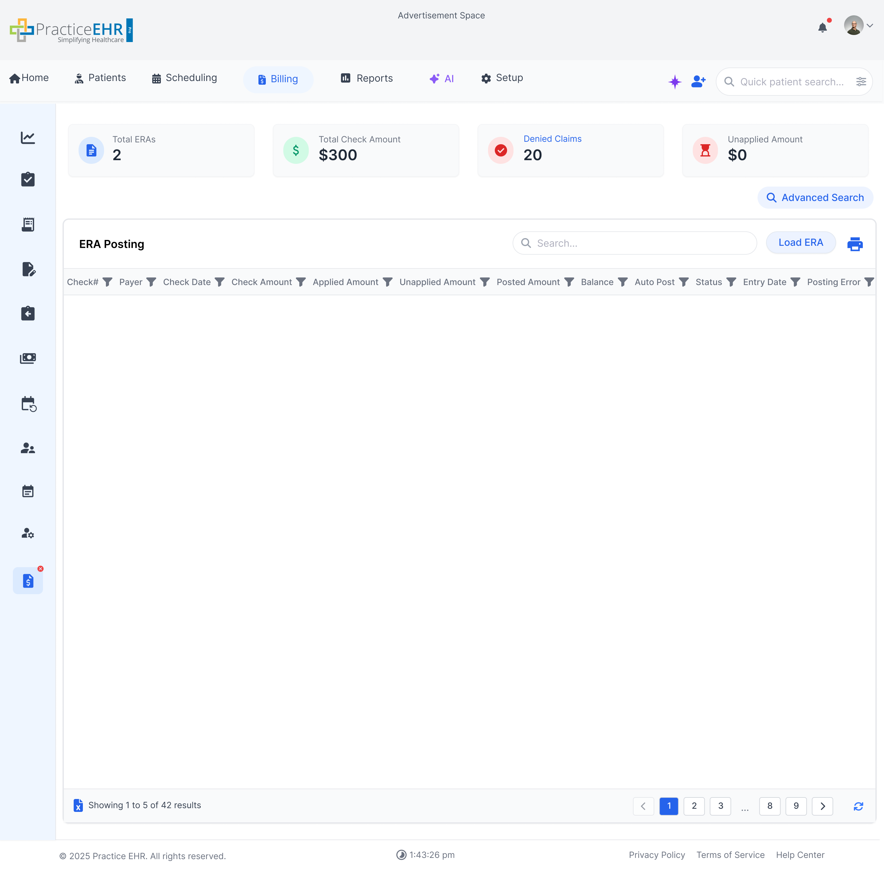Click the clipboard checkmark sidebar icon

point(28,179)
